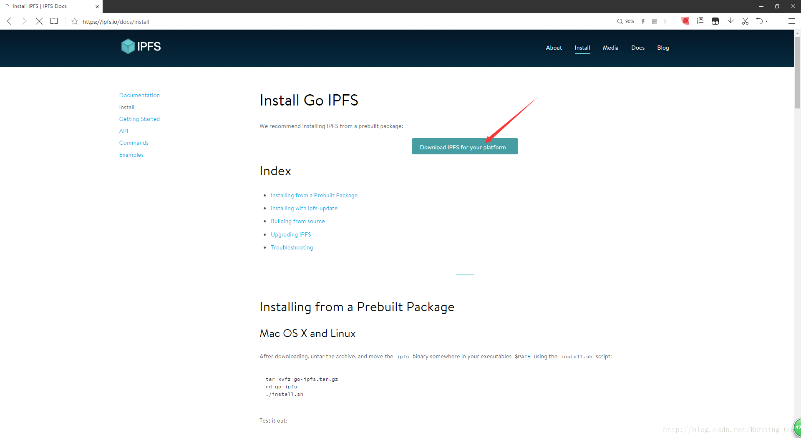Open the Blog navigation item
The height and width of the screenshot is (438, 801).
click(663, 48)
